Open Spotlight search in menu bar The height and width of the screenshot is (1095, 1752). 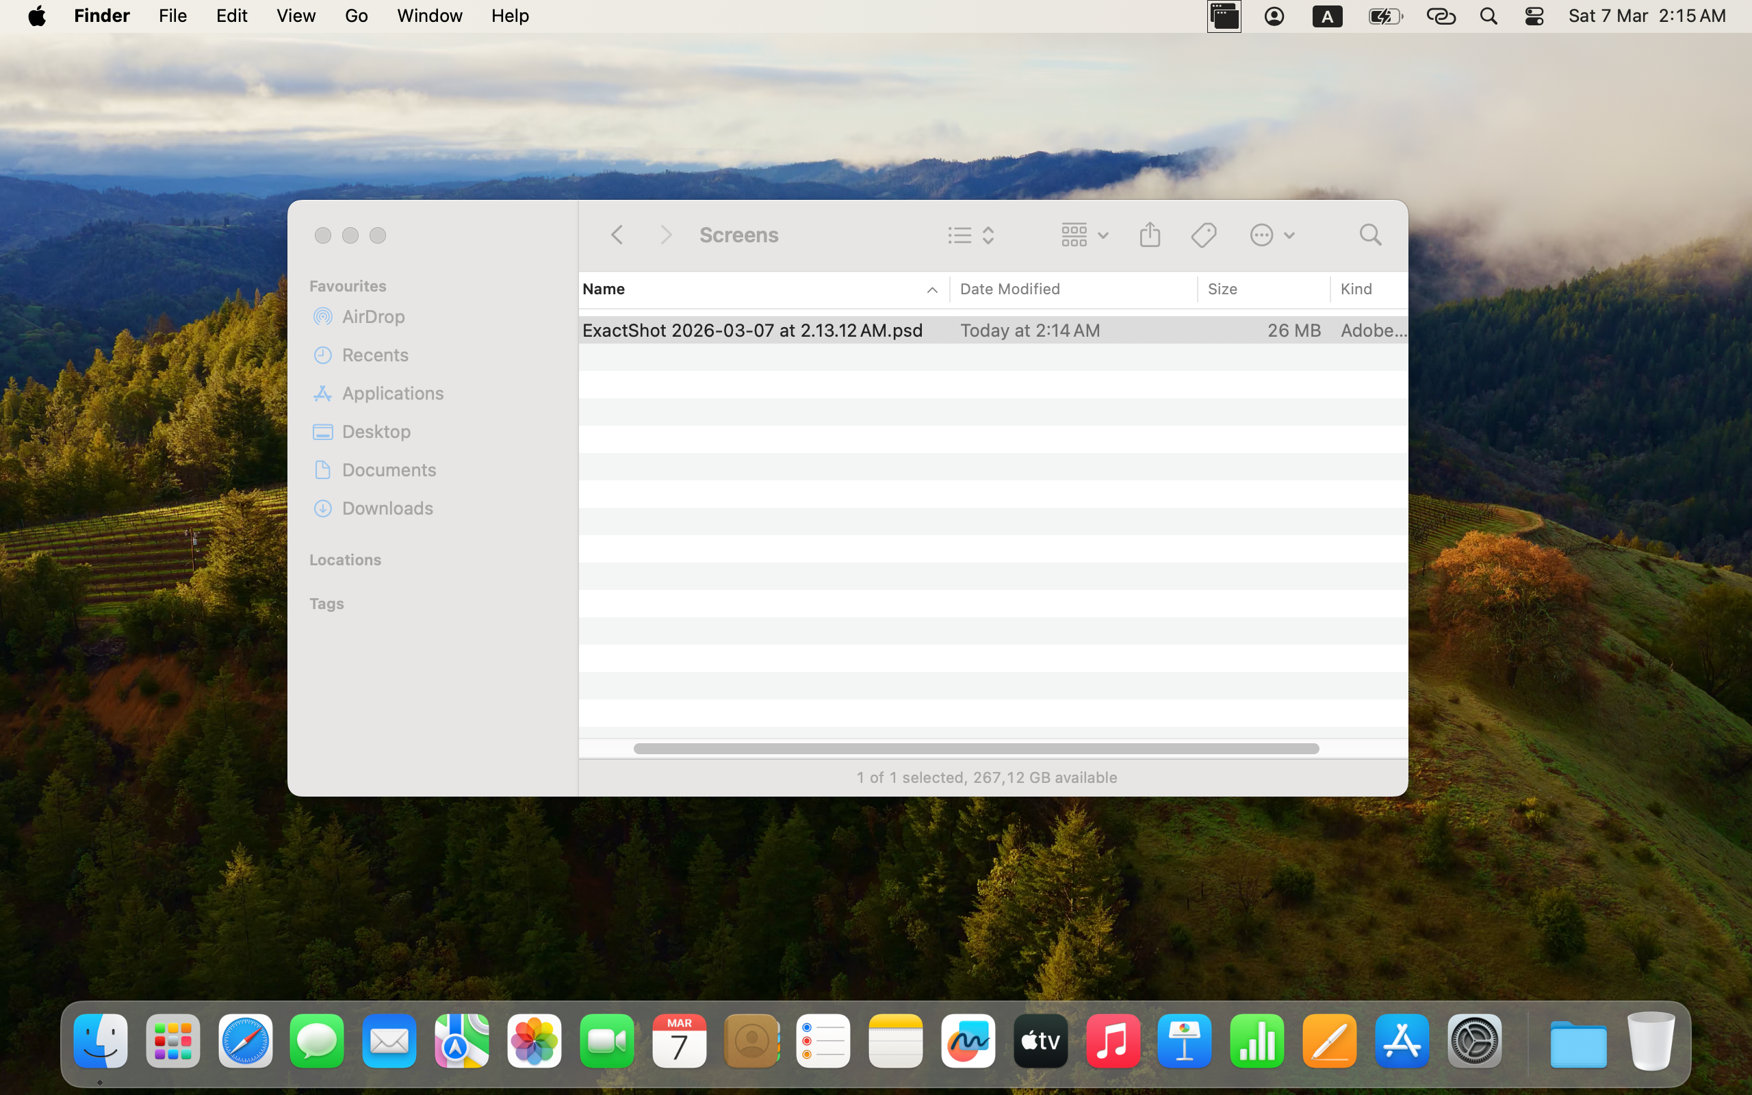[x=1489, y=16]
